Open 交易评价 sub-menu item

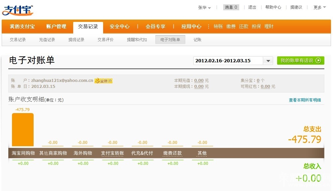pyautogui.click(x=105, y=39)
